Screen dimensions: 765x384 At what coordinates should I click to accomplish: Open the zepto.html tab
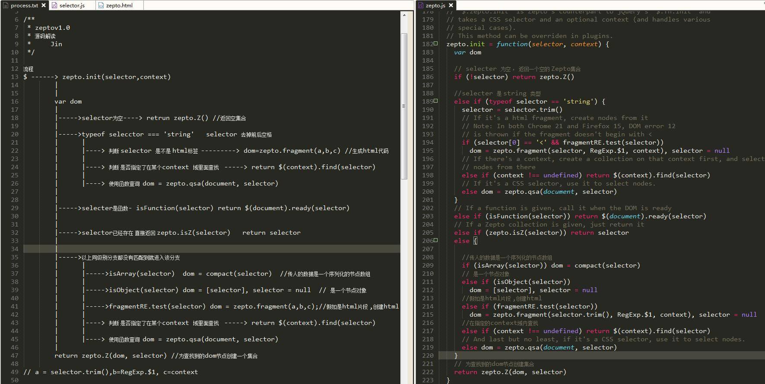[x=119, y=6]
